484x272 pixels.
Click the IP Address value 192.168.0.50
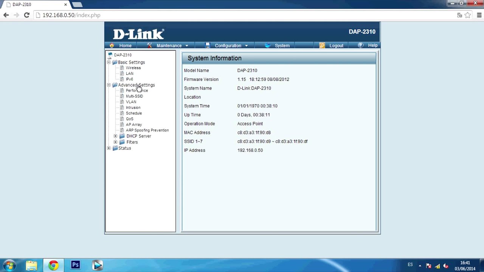click(x=250, y=150)
